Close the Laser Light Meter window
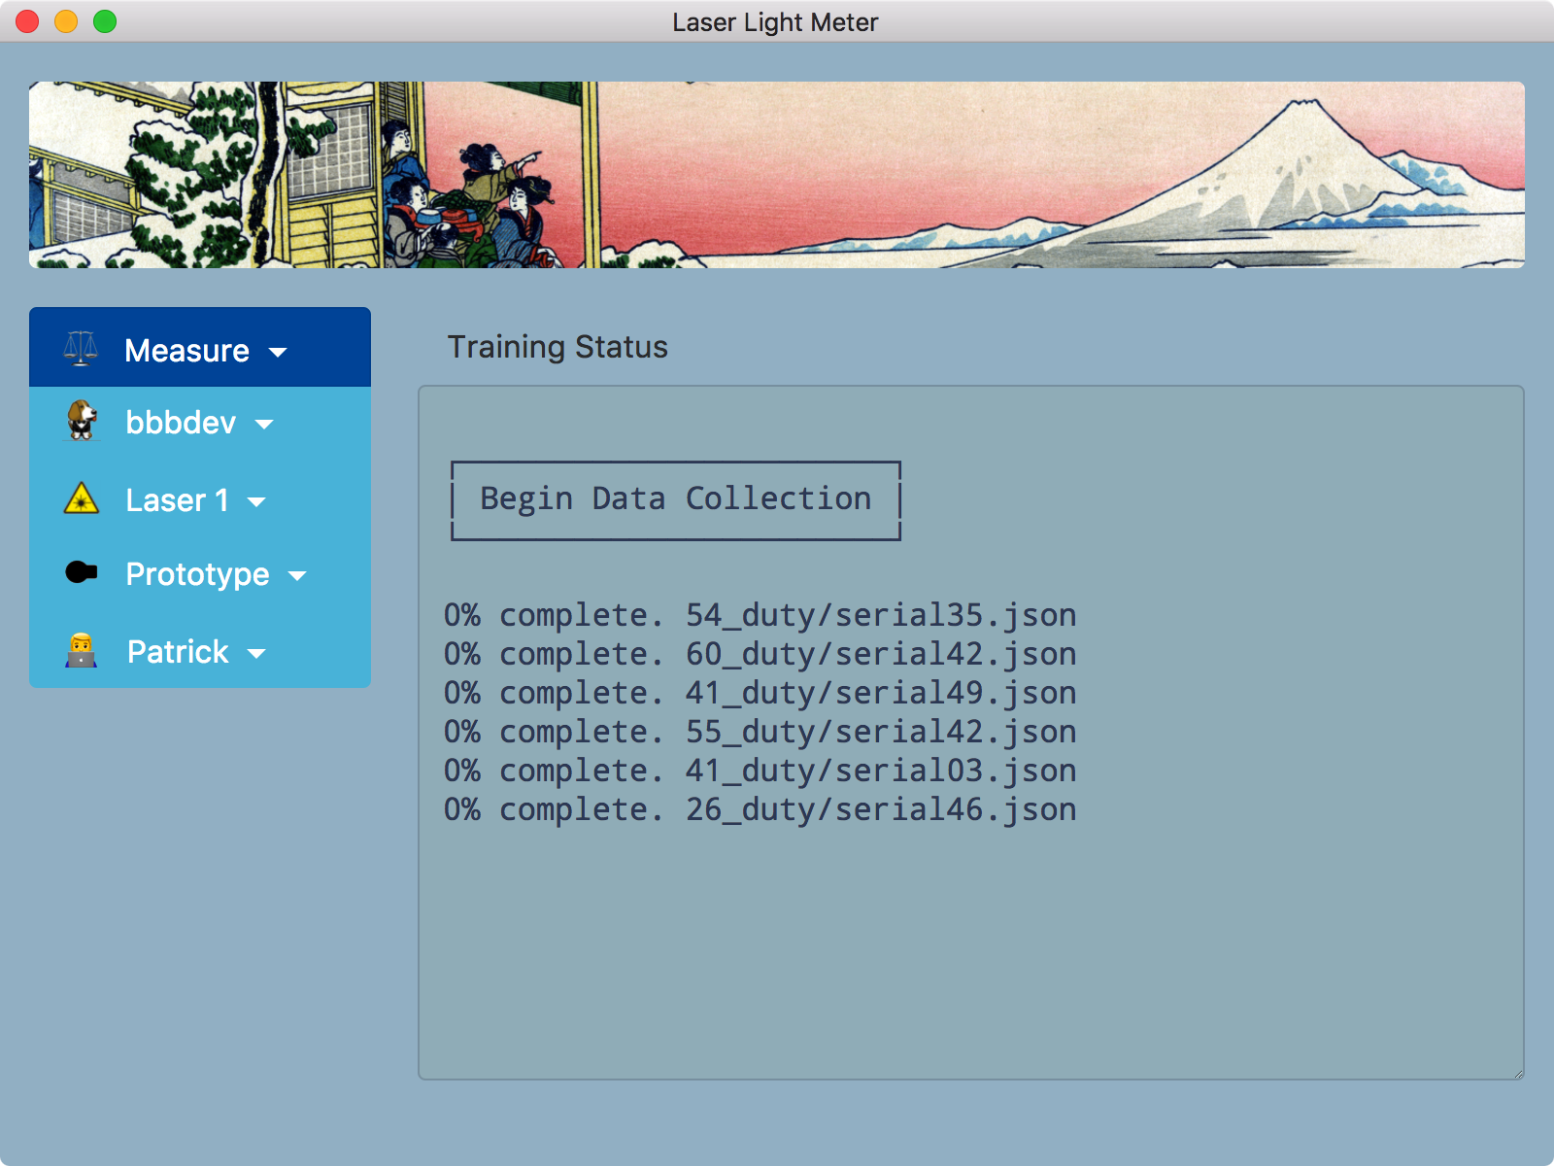This screenshot has height=1166, width=1554. coord(27,21)
